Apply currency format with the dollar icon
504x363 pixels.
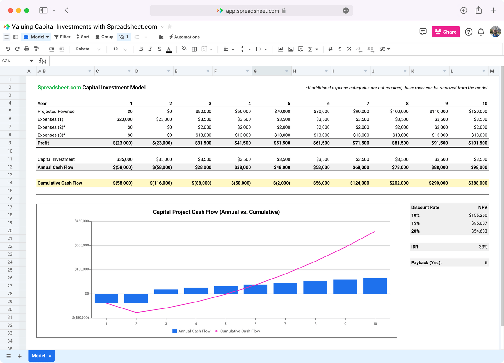click(x=340, y=49)
